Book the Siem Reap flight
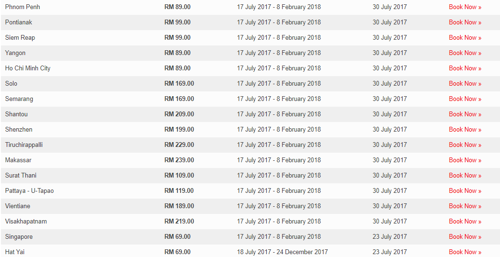500x257 pixels. coord(464,38)
